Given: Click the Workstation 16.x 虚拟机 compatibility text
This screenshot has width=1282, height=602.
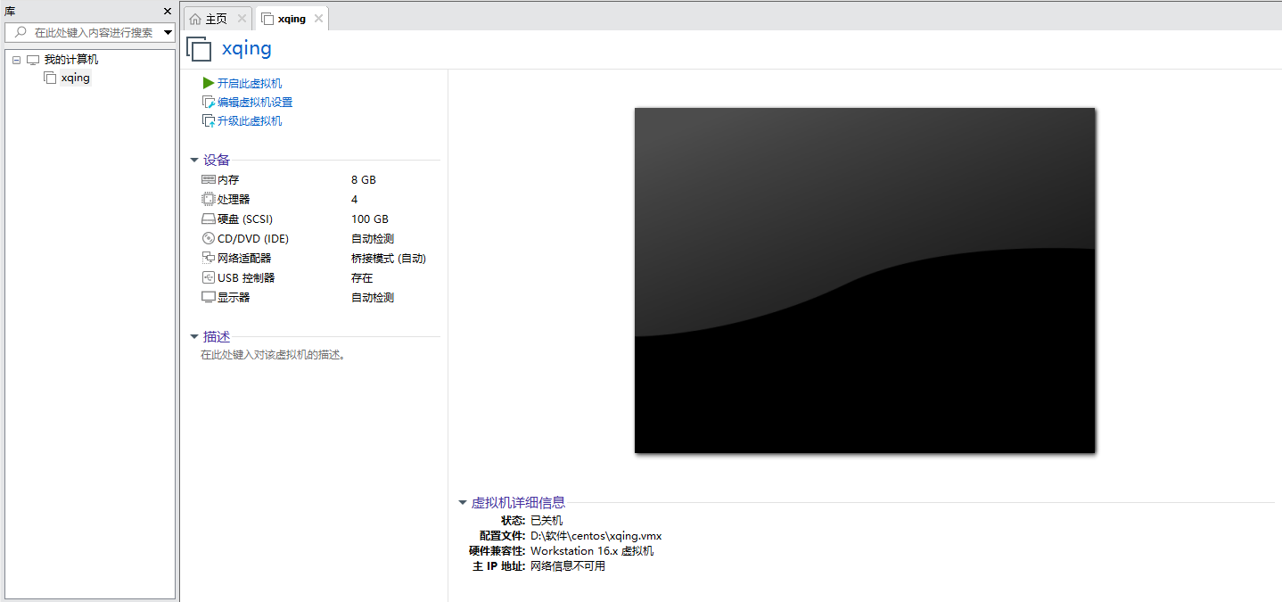Looking at the screenshot, I should pyautogui.click(x=592, y=550).
